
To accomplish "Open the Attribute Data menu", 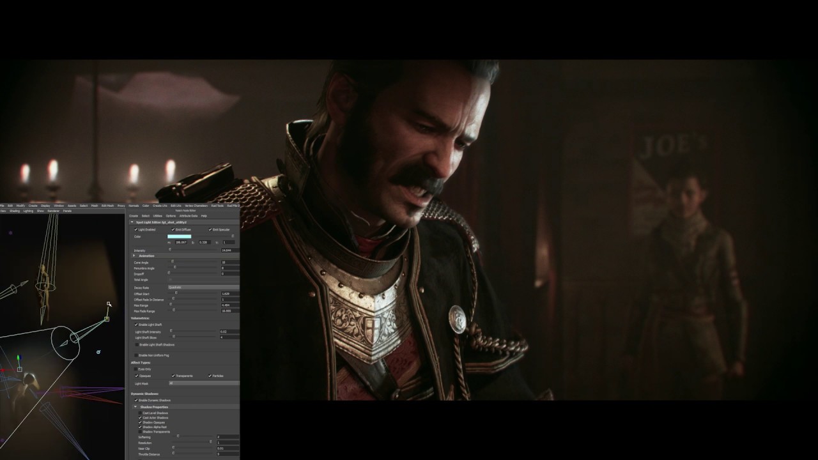I will pyautogui.click(x=189, y=216).
